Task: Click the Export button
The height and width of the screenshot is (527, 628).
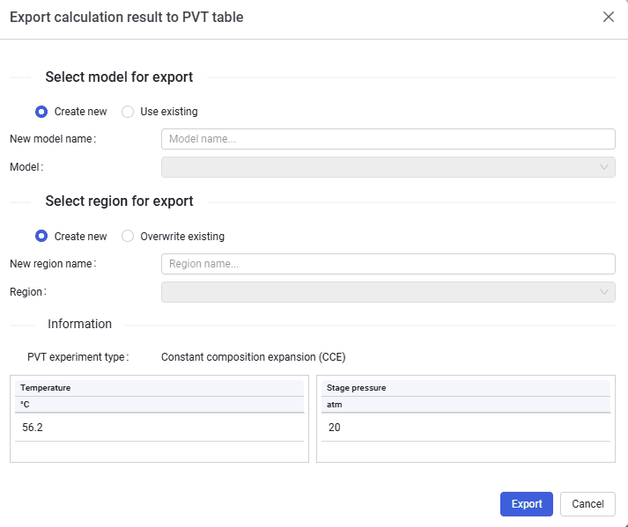Action: tap(527, 504)
